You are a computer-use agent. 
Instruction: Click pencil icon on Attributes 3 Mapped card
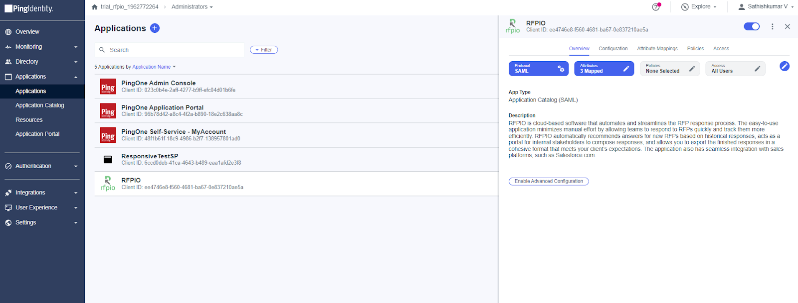click(626, 69)
